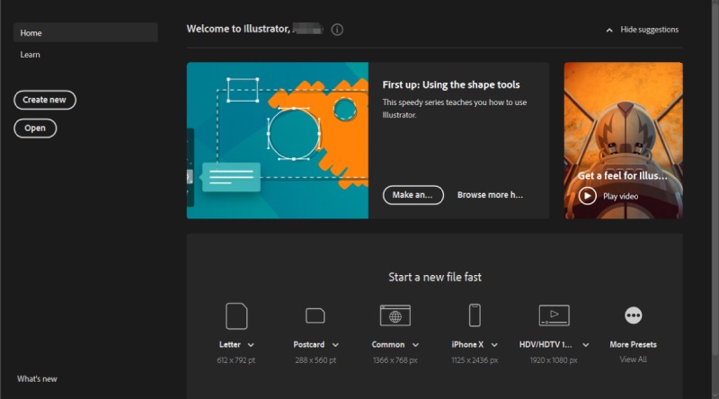Expand the Letter preset dropdown arrow
Screen dimensions: 719x399
251,345
